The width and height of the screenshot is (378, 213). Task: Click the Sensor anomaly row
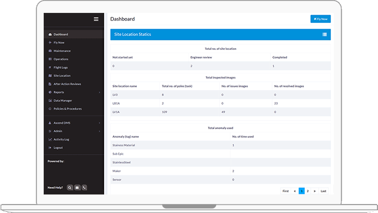[x=221, y=180]
